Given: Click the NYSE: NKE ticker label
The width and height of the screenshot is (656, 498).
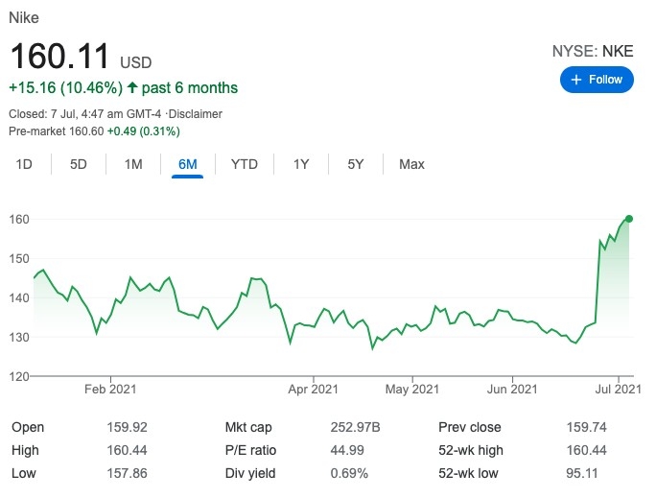Looking at the screenshot, I should point(593,51).
